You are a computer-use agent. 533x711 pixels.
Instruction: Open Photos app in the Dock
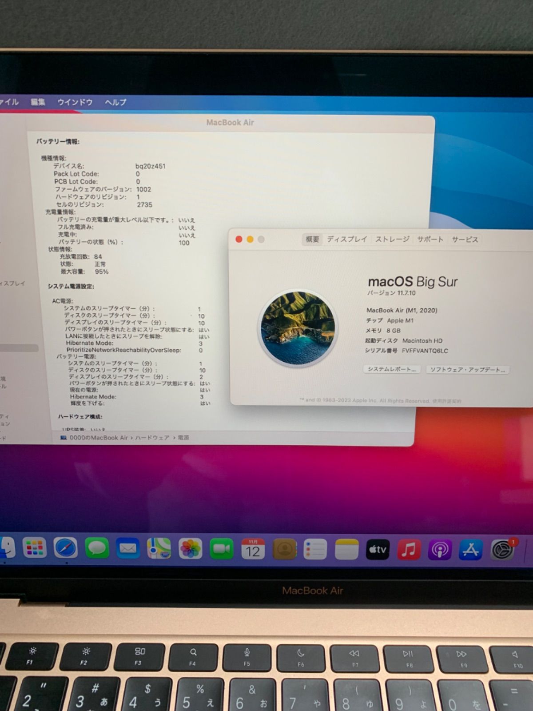(x=191, y=549)
